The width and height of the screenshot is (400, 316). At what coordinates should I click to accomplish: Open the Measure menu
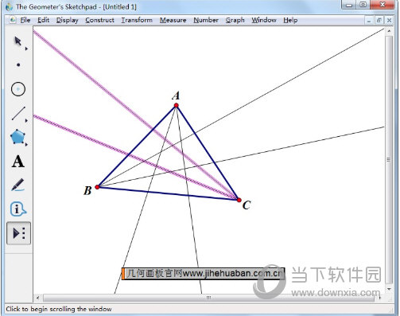click(173, 20)
